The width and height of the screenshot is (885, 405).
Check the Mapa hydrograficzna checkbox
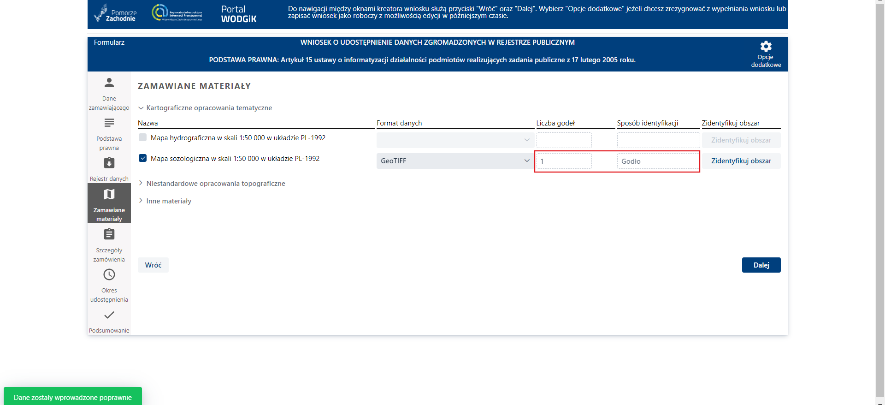coord(143,137)
